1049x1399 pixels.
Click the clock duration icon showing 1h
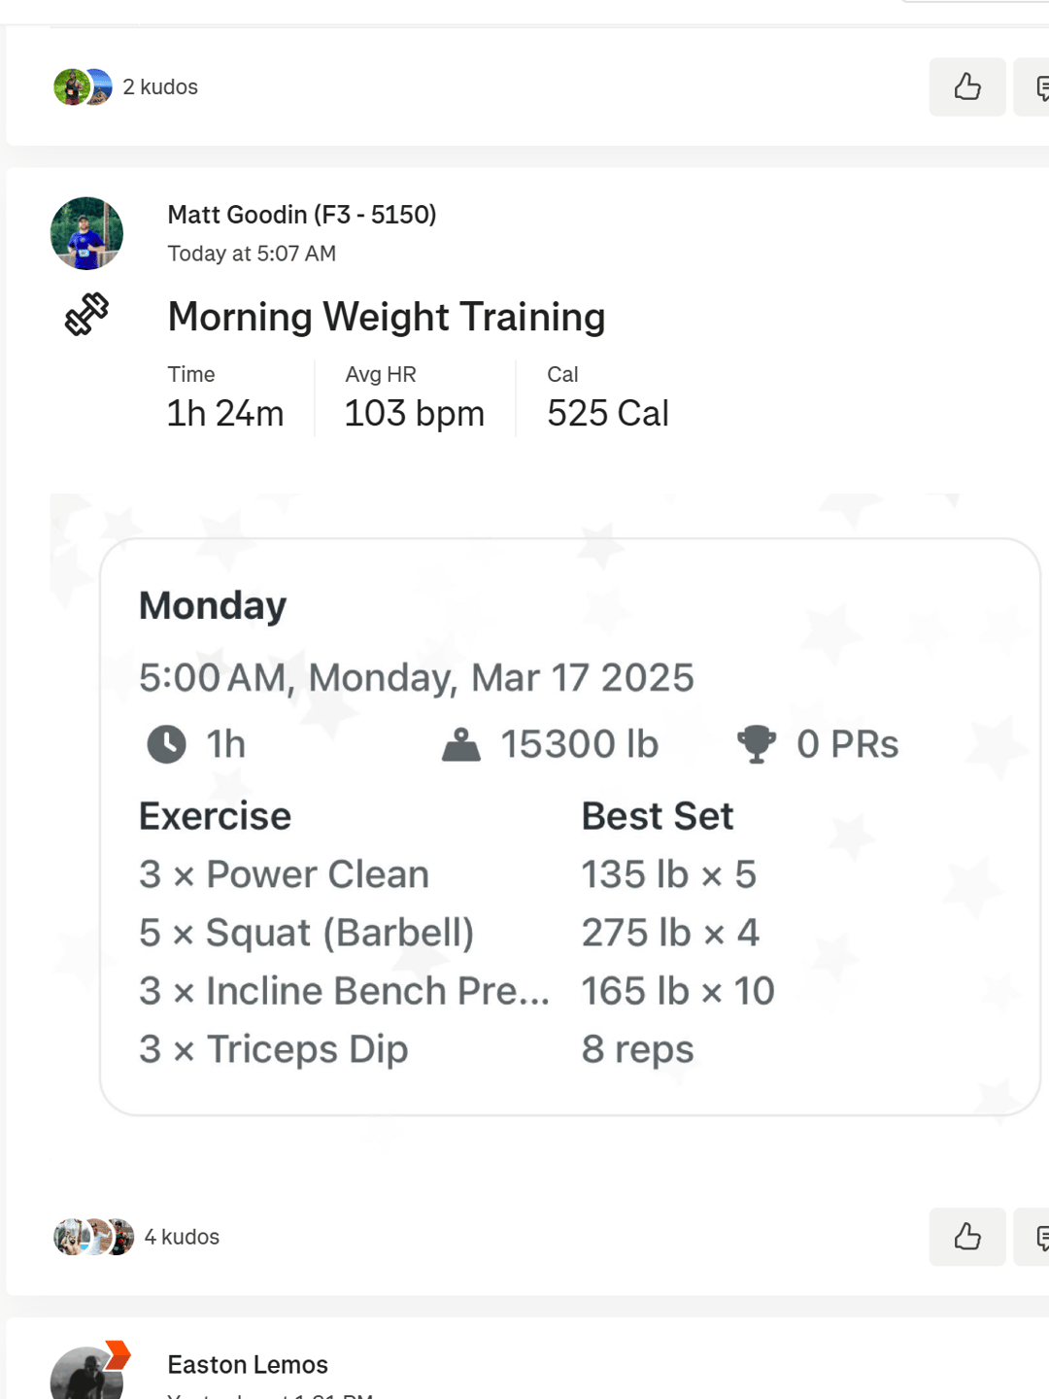pyautogui.click(x=166, y=744)
